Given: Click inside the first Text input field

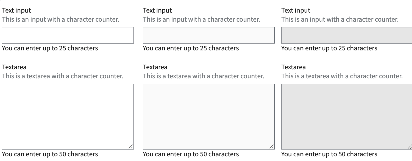Looking at the screenshot, I should (68, 35).
